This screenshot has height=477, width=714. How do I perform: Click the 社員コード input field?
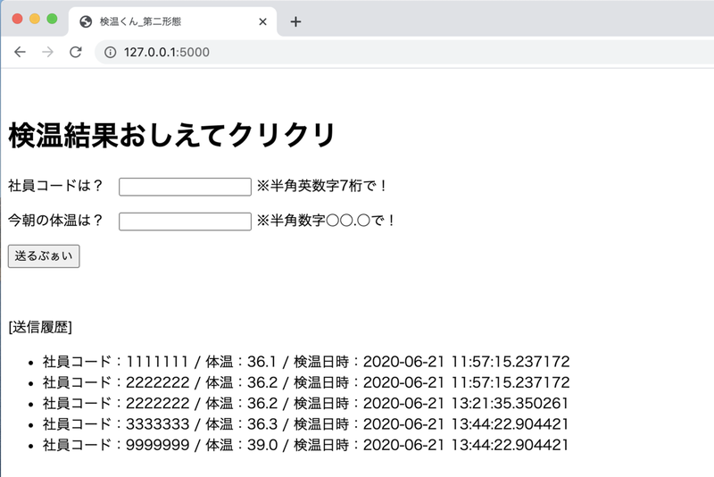pos(185,187)
